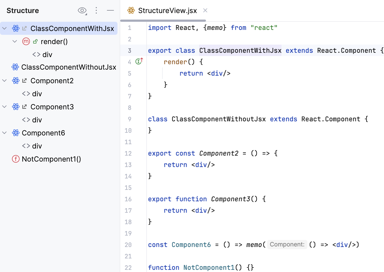Click the overriding method gutter icon on line 4
Screen dimensions: 384x272
pyautogui.click(x=139, y=61)
